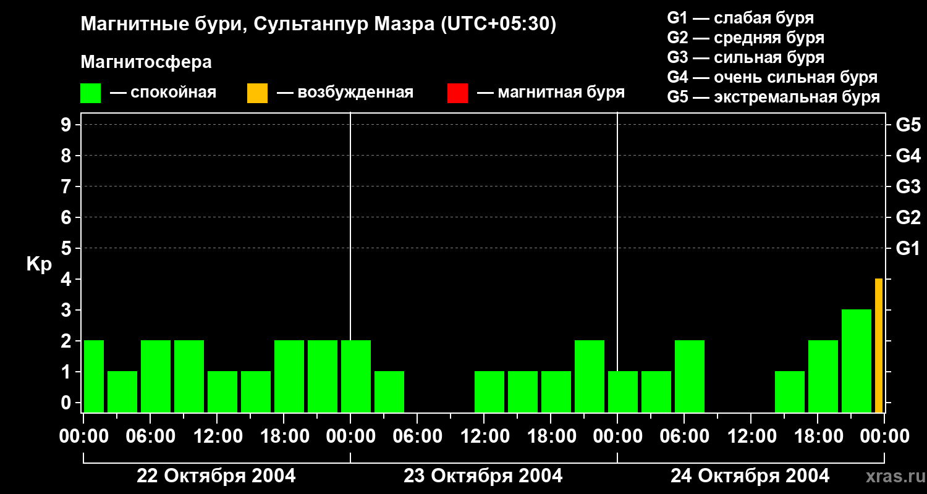
Task: Select the "G5 — экстремальная буря" line
Action: pyautogui.click(x=773, y=98)
